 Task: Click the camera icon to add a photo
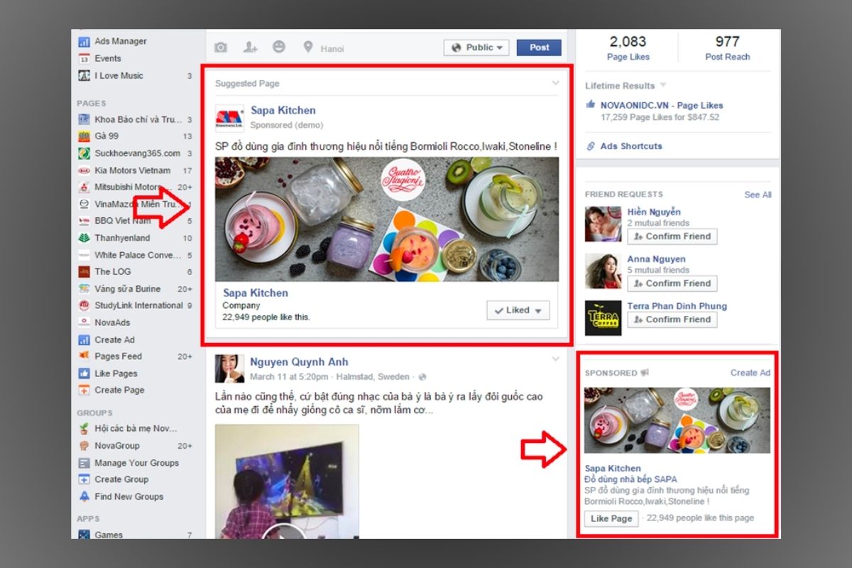221,47
